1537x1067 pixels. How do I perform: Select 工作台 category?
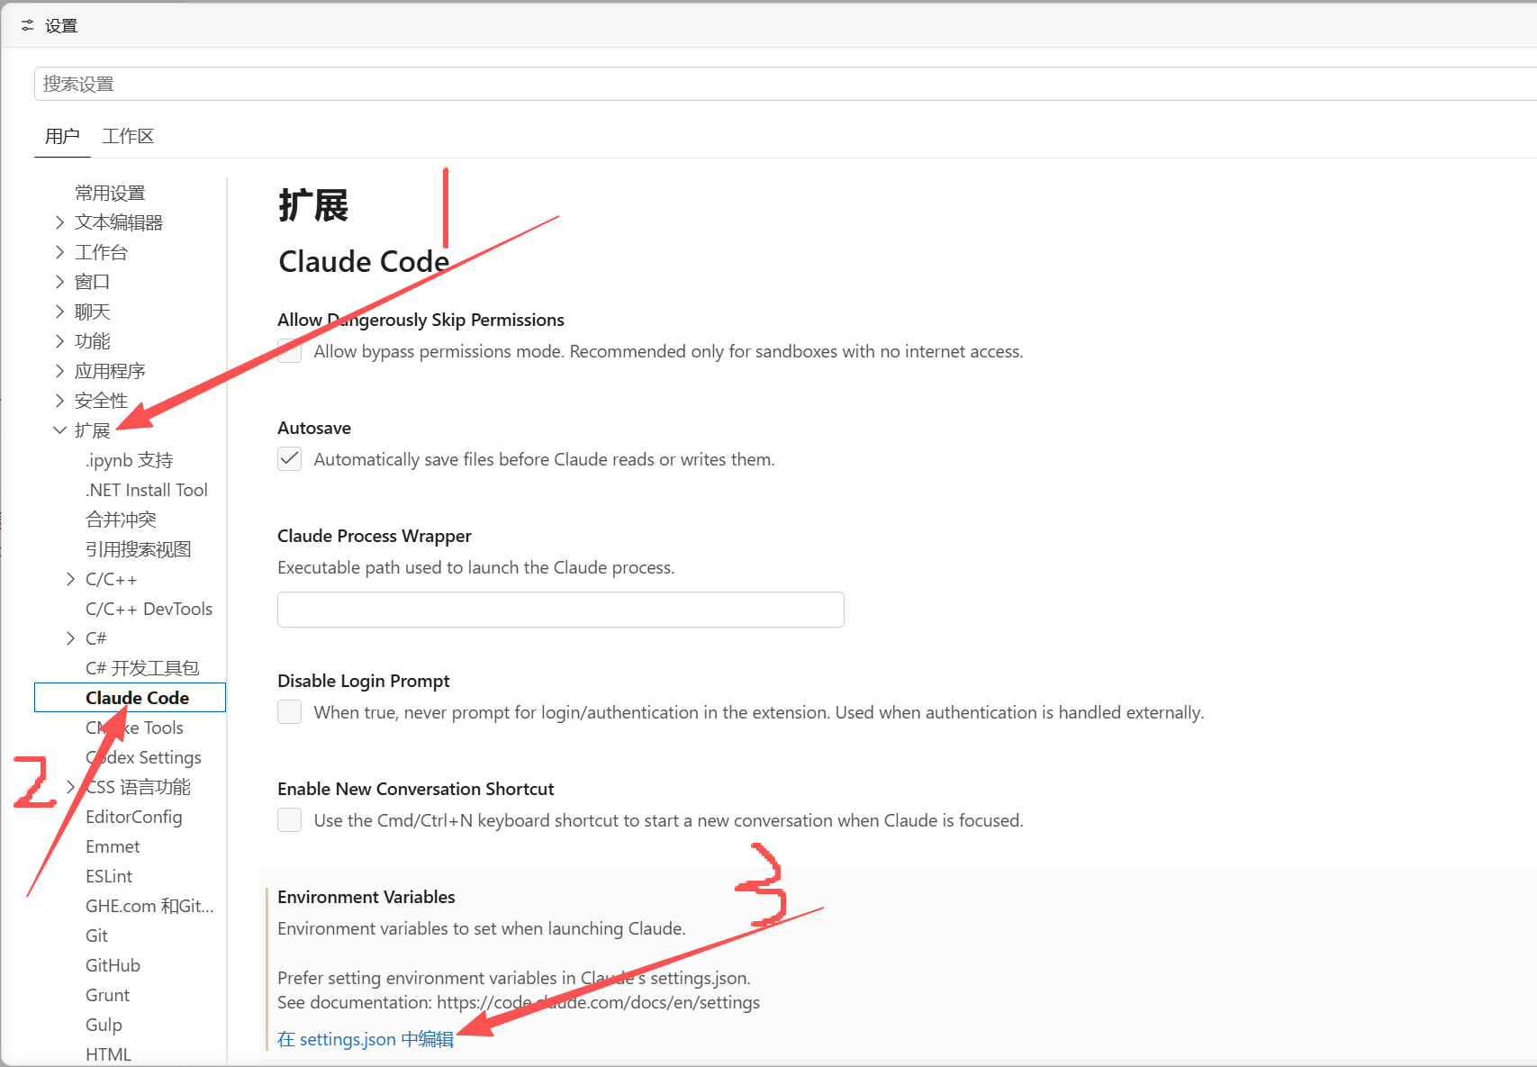[x=101, y=252]
